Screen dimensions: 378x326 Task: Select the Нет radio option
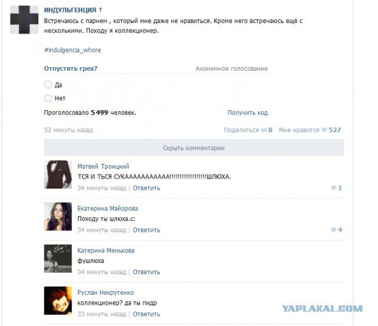click(48, 98)
